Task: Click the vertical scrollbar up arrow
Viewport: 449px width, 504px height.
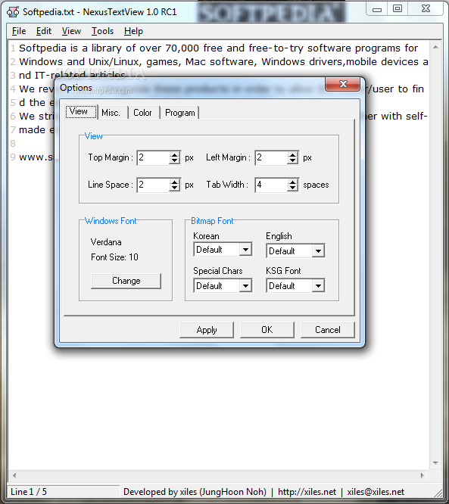Action: (435, 47)
